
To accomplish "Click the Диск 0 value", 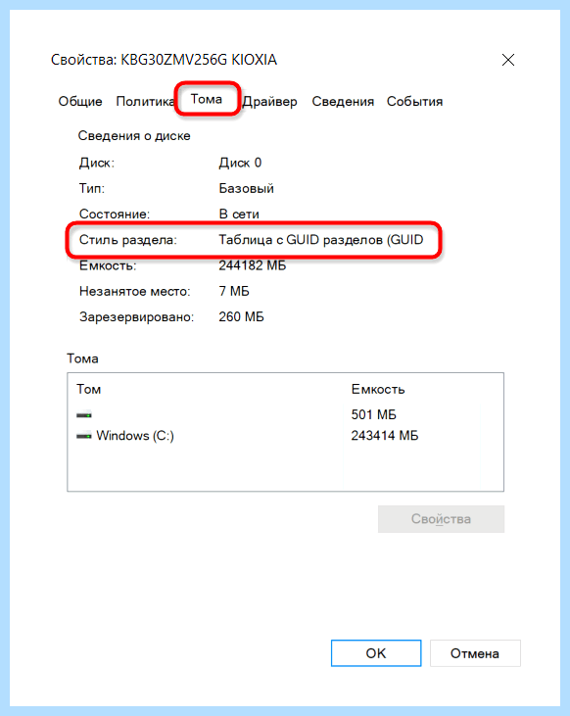I will (240, 163).
